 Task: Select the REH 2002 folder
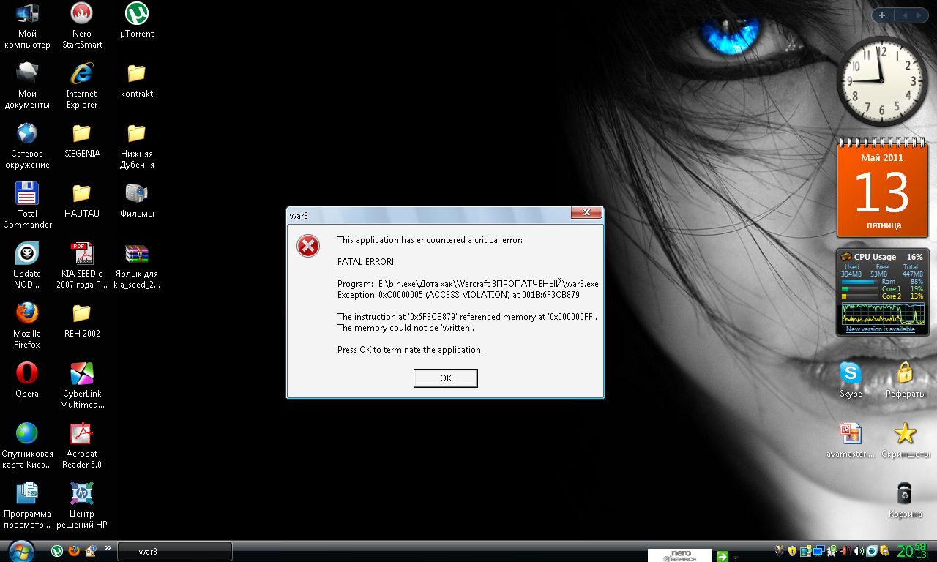(x=82, y=321)
